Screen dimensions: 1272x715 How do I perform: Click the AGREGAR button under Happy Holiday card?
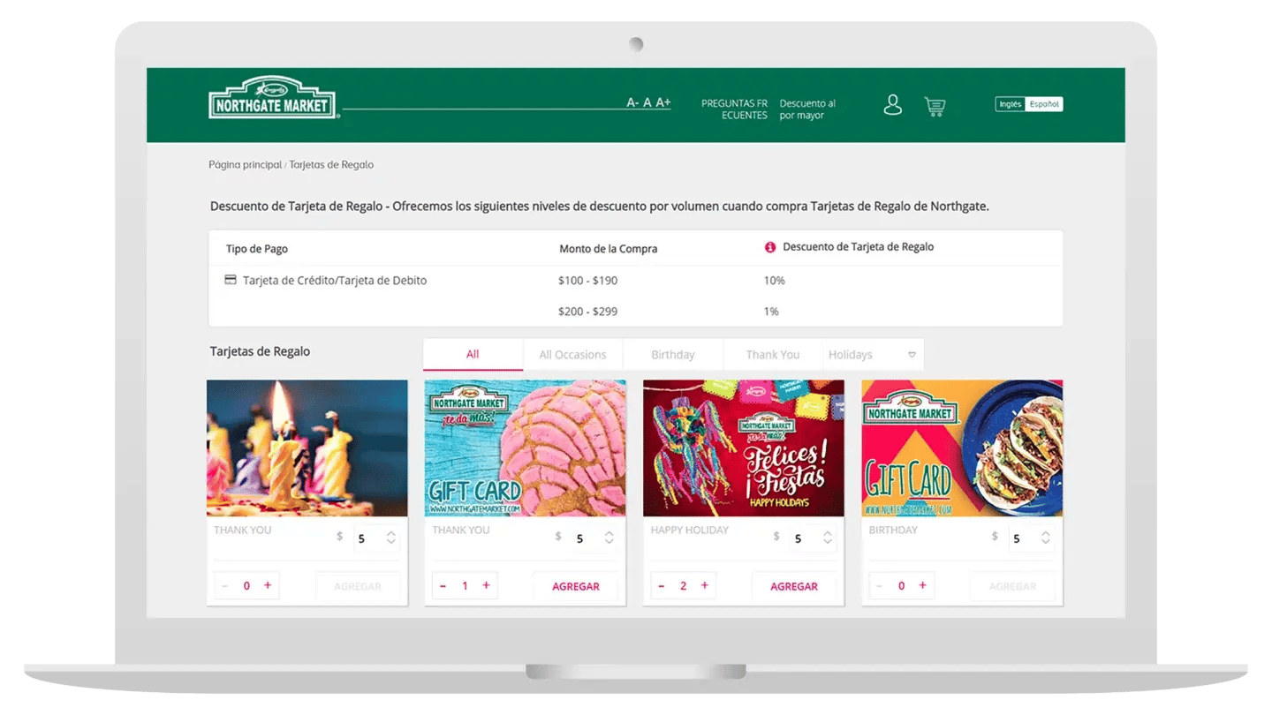pos(793,585)
